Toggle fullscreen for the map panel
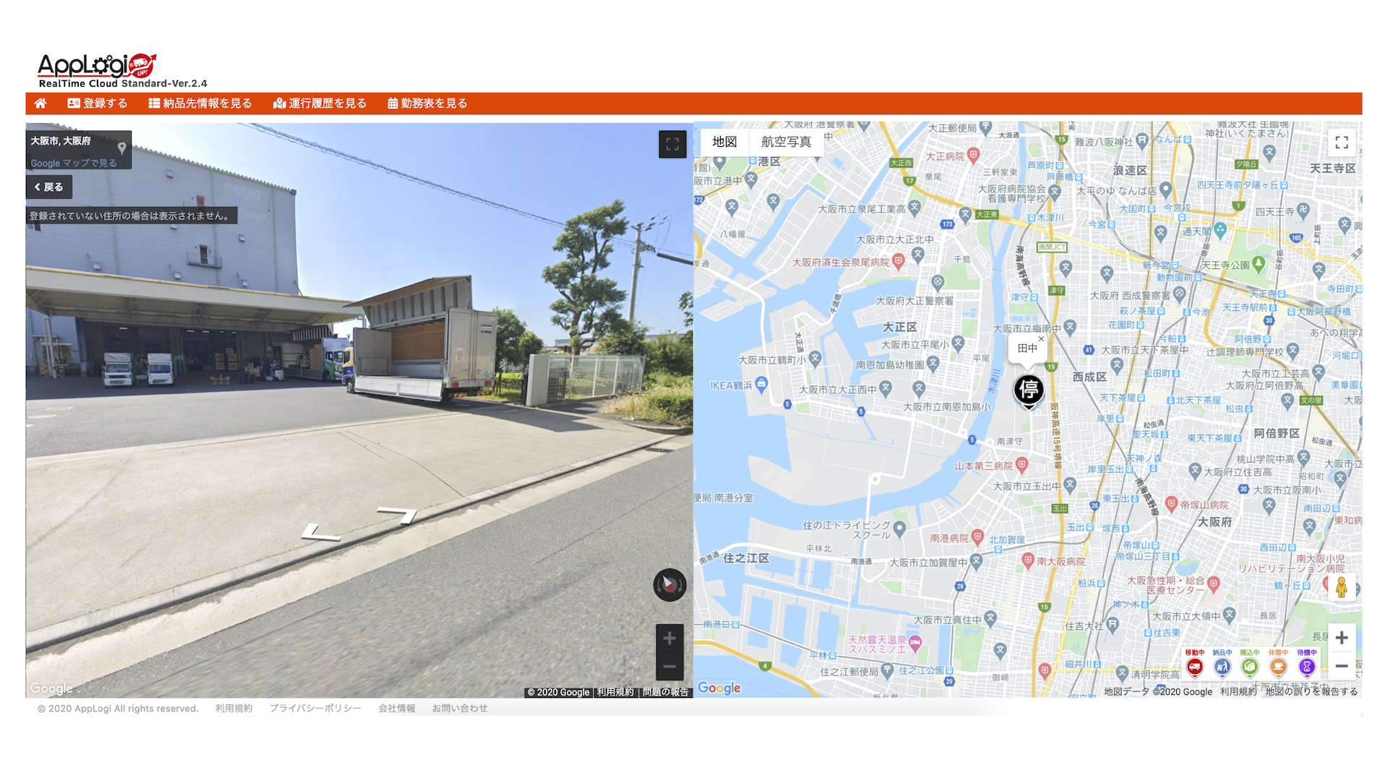The width and height of the screenshot is (1388, 781). (1342, 142)
